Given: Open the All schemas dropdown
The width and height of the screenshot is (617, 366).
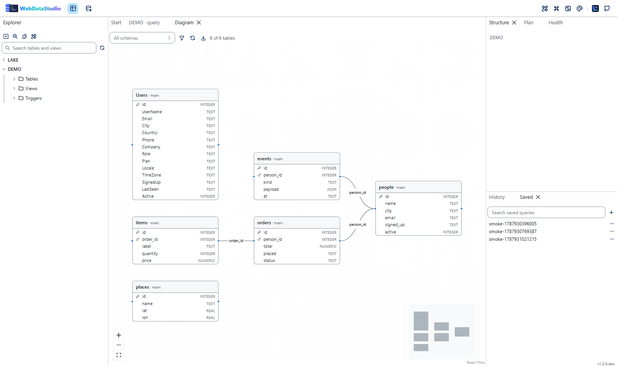Looking at the screenshot, I should (x=142, y=38).
